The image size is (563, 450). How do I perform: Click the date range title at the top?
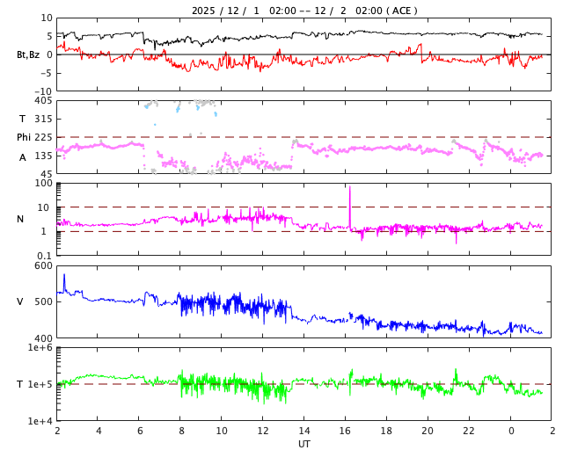click(x=304, y=11)
